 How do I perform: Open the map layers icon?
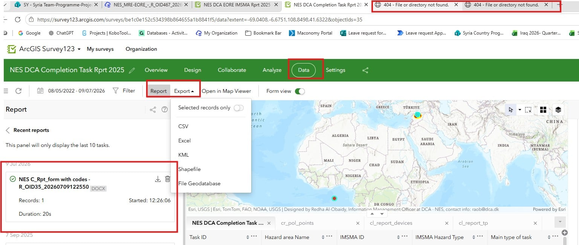coord(558,110)
